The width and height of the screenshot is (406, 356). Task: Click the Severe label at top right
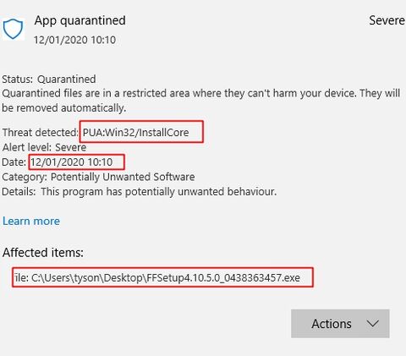(387, 20)
